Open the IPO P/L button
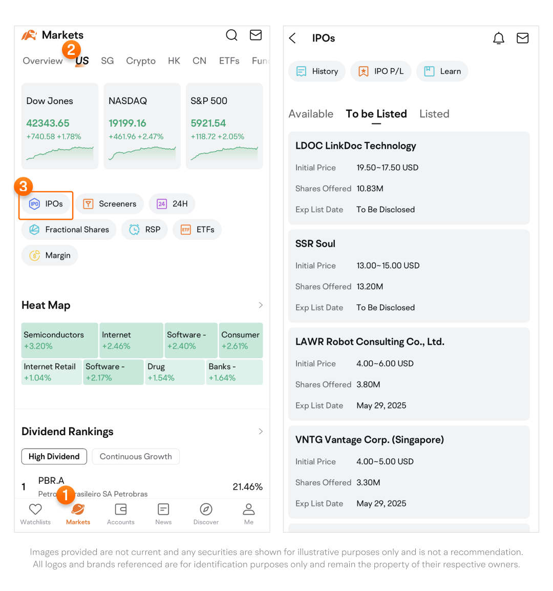 (x=381, y=71)
